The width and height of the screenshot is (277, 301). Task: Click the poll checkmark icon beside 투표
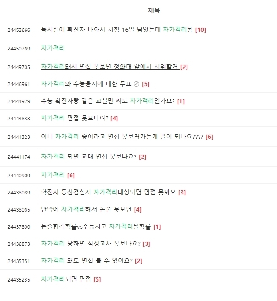[x=136, y=84]
